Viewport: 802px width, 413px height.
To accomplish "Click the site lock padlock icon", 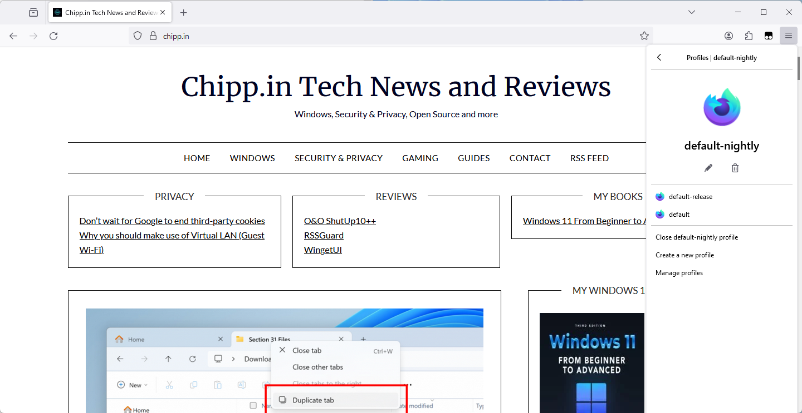I will [153, 36].
